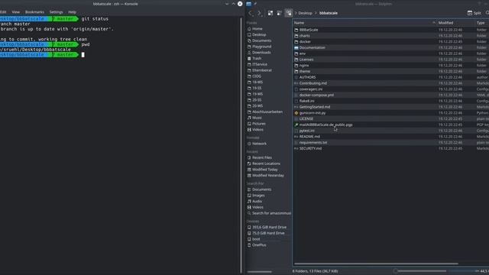Image resolution: width=489 pixels, height=275 pixels.
Task: Click the Dolphin horizontal scrollbar
Action: click(x=376, y=264)
